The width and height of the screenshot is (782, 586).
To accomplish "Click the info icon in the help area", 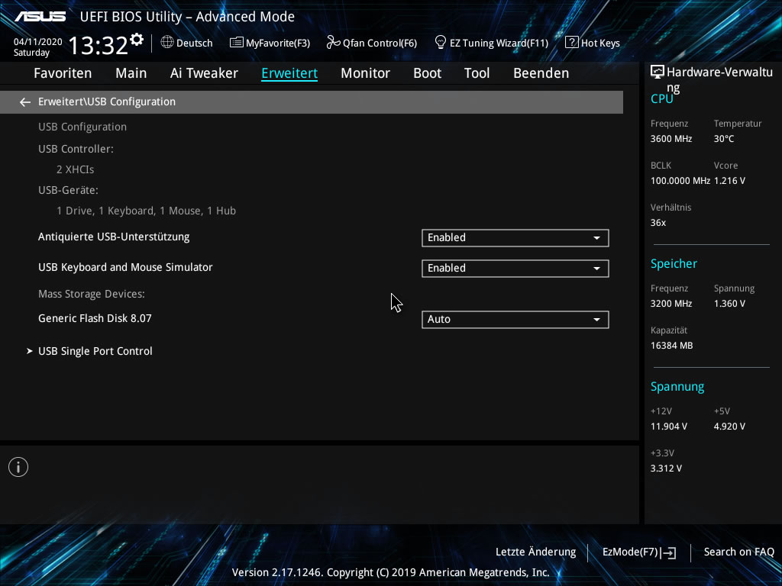I will click(x=18, y=467).
